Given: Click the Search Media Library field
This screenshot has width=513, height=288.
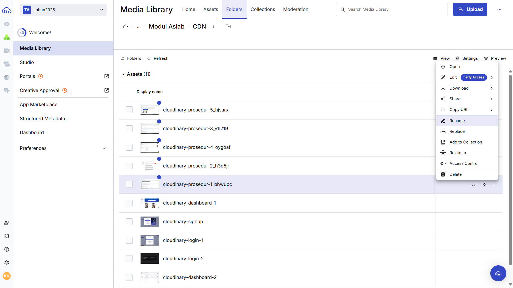Looking at the screenshot, I should point(392,9).
